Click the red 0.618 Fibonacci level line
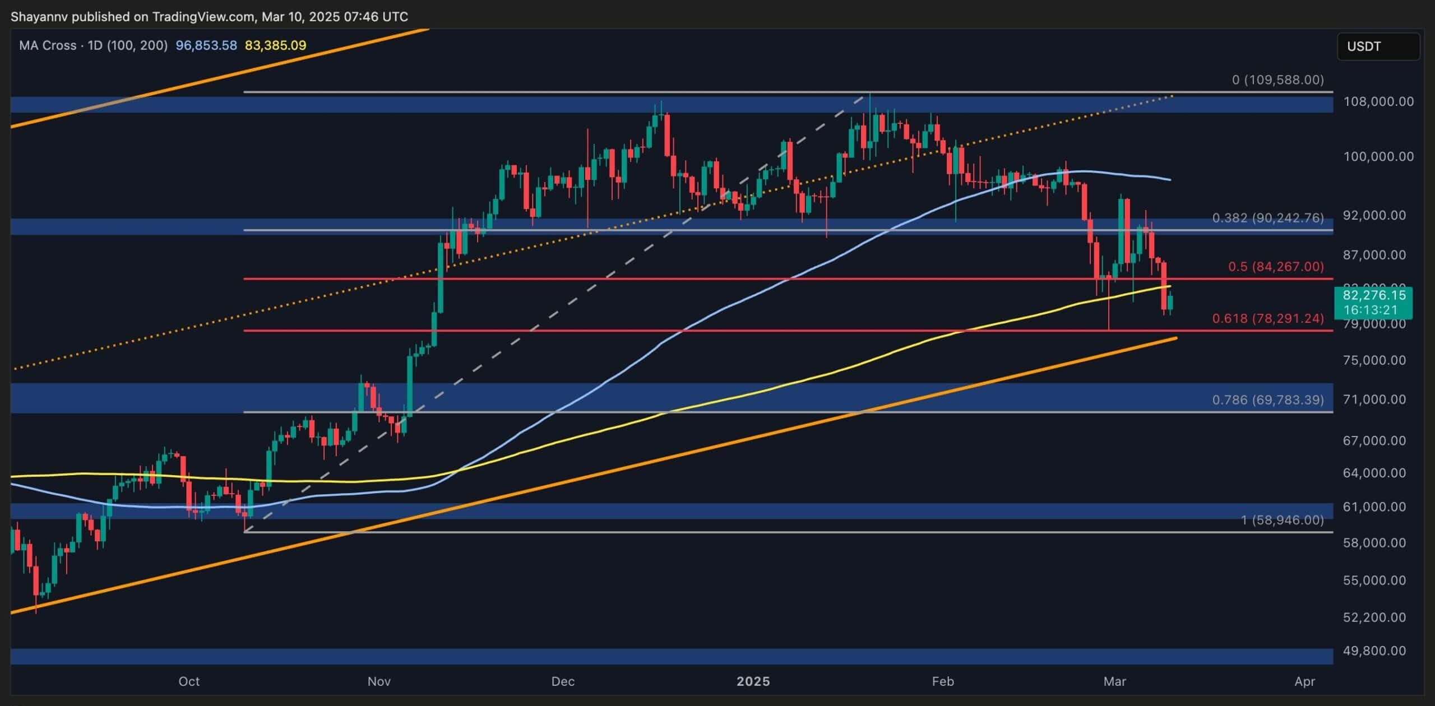Image resolution: width=1435 pixels, height=706 pixels. 788,331
